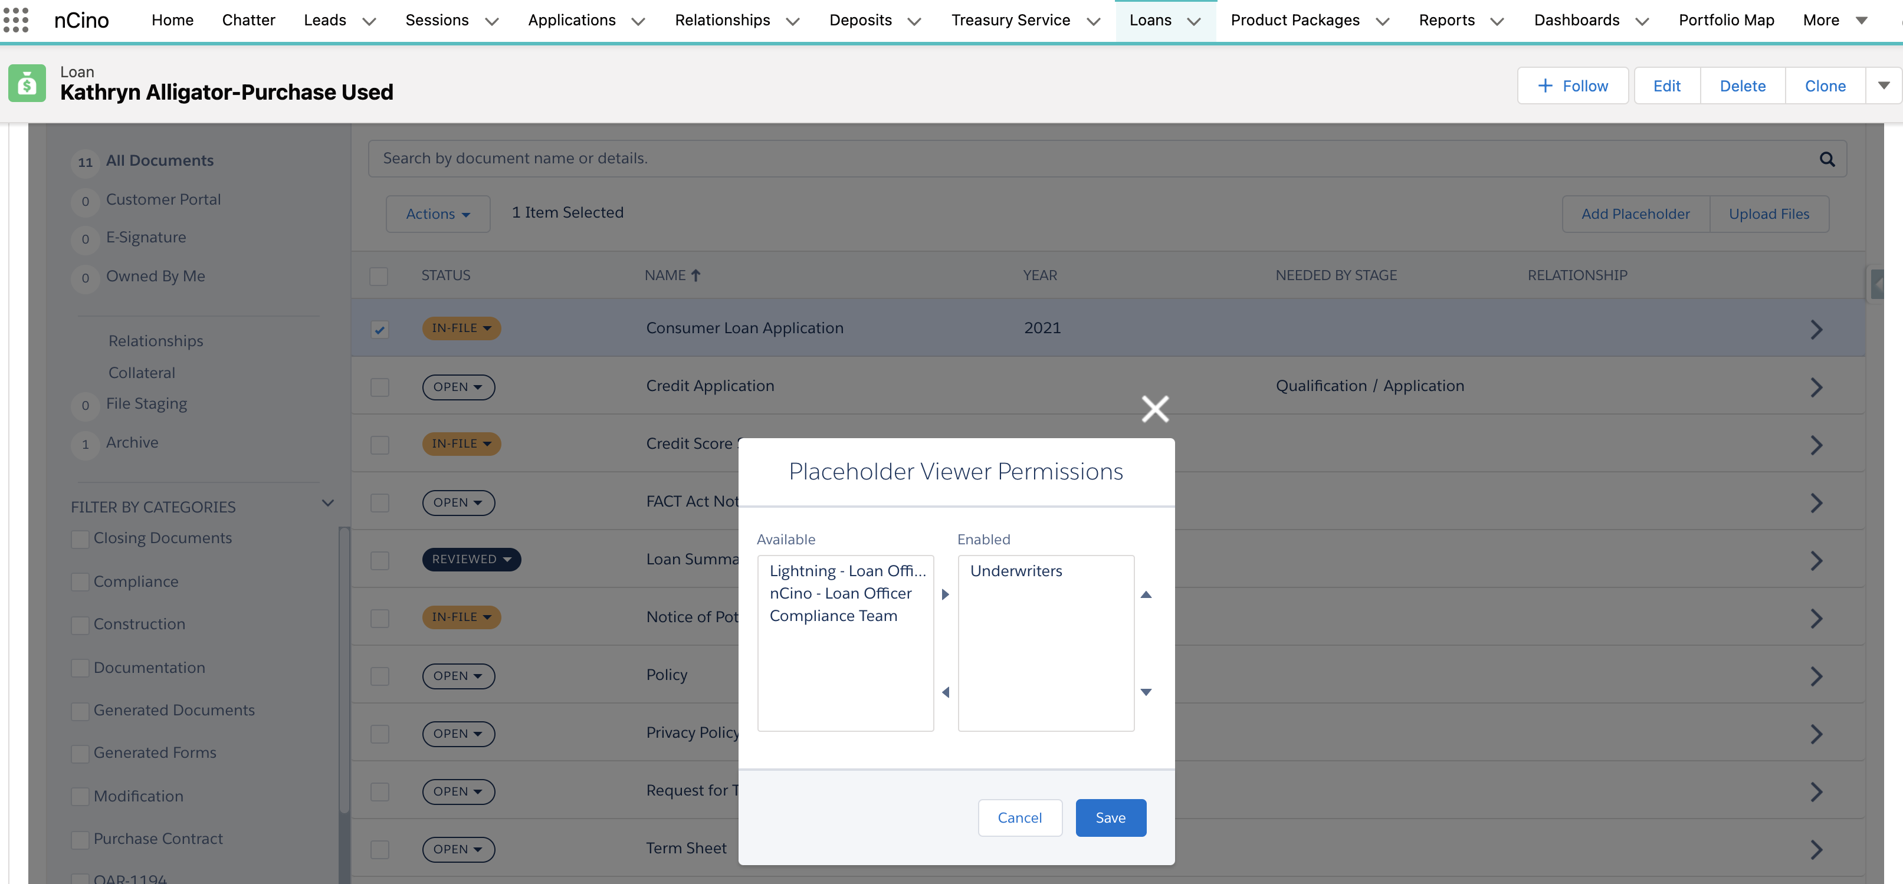Viewport: 1903px width, 884px height.
Task: Check the Consumer Loan Application row checkbox
Action: coord(380,327)
